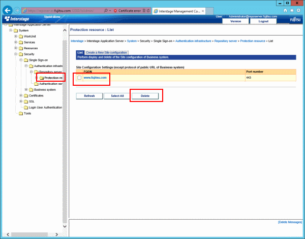Click the tree panel scroll up arrow
Viewport: 305px width, 239px height.
[x=65, y=30]
